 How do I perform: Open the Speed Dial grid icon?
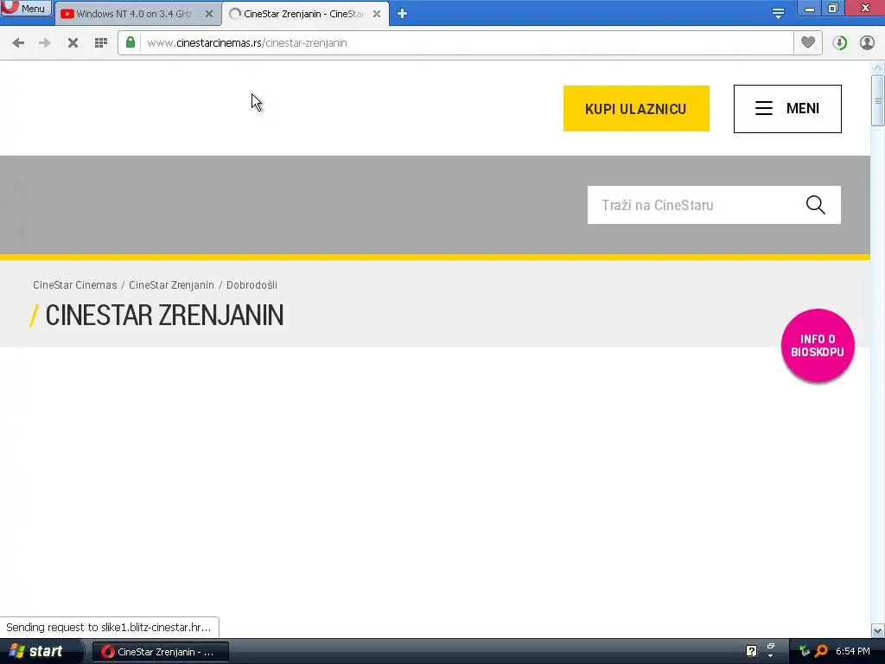coord(101,43)
